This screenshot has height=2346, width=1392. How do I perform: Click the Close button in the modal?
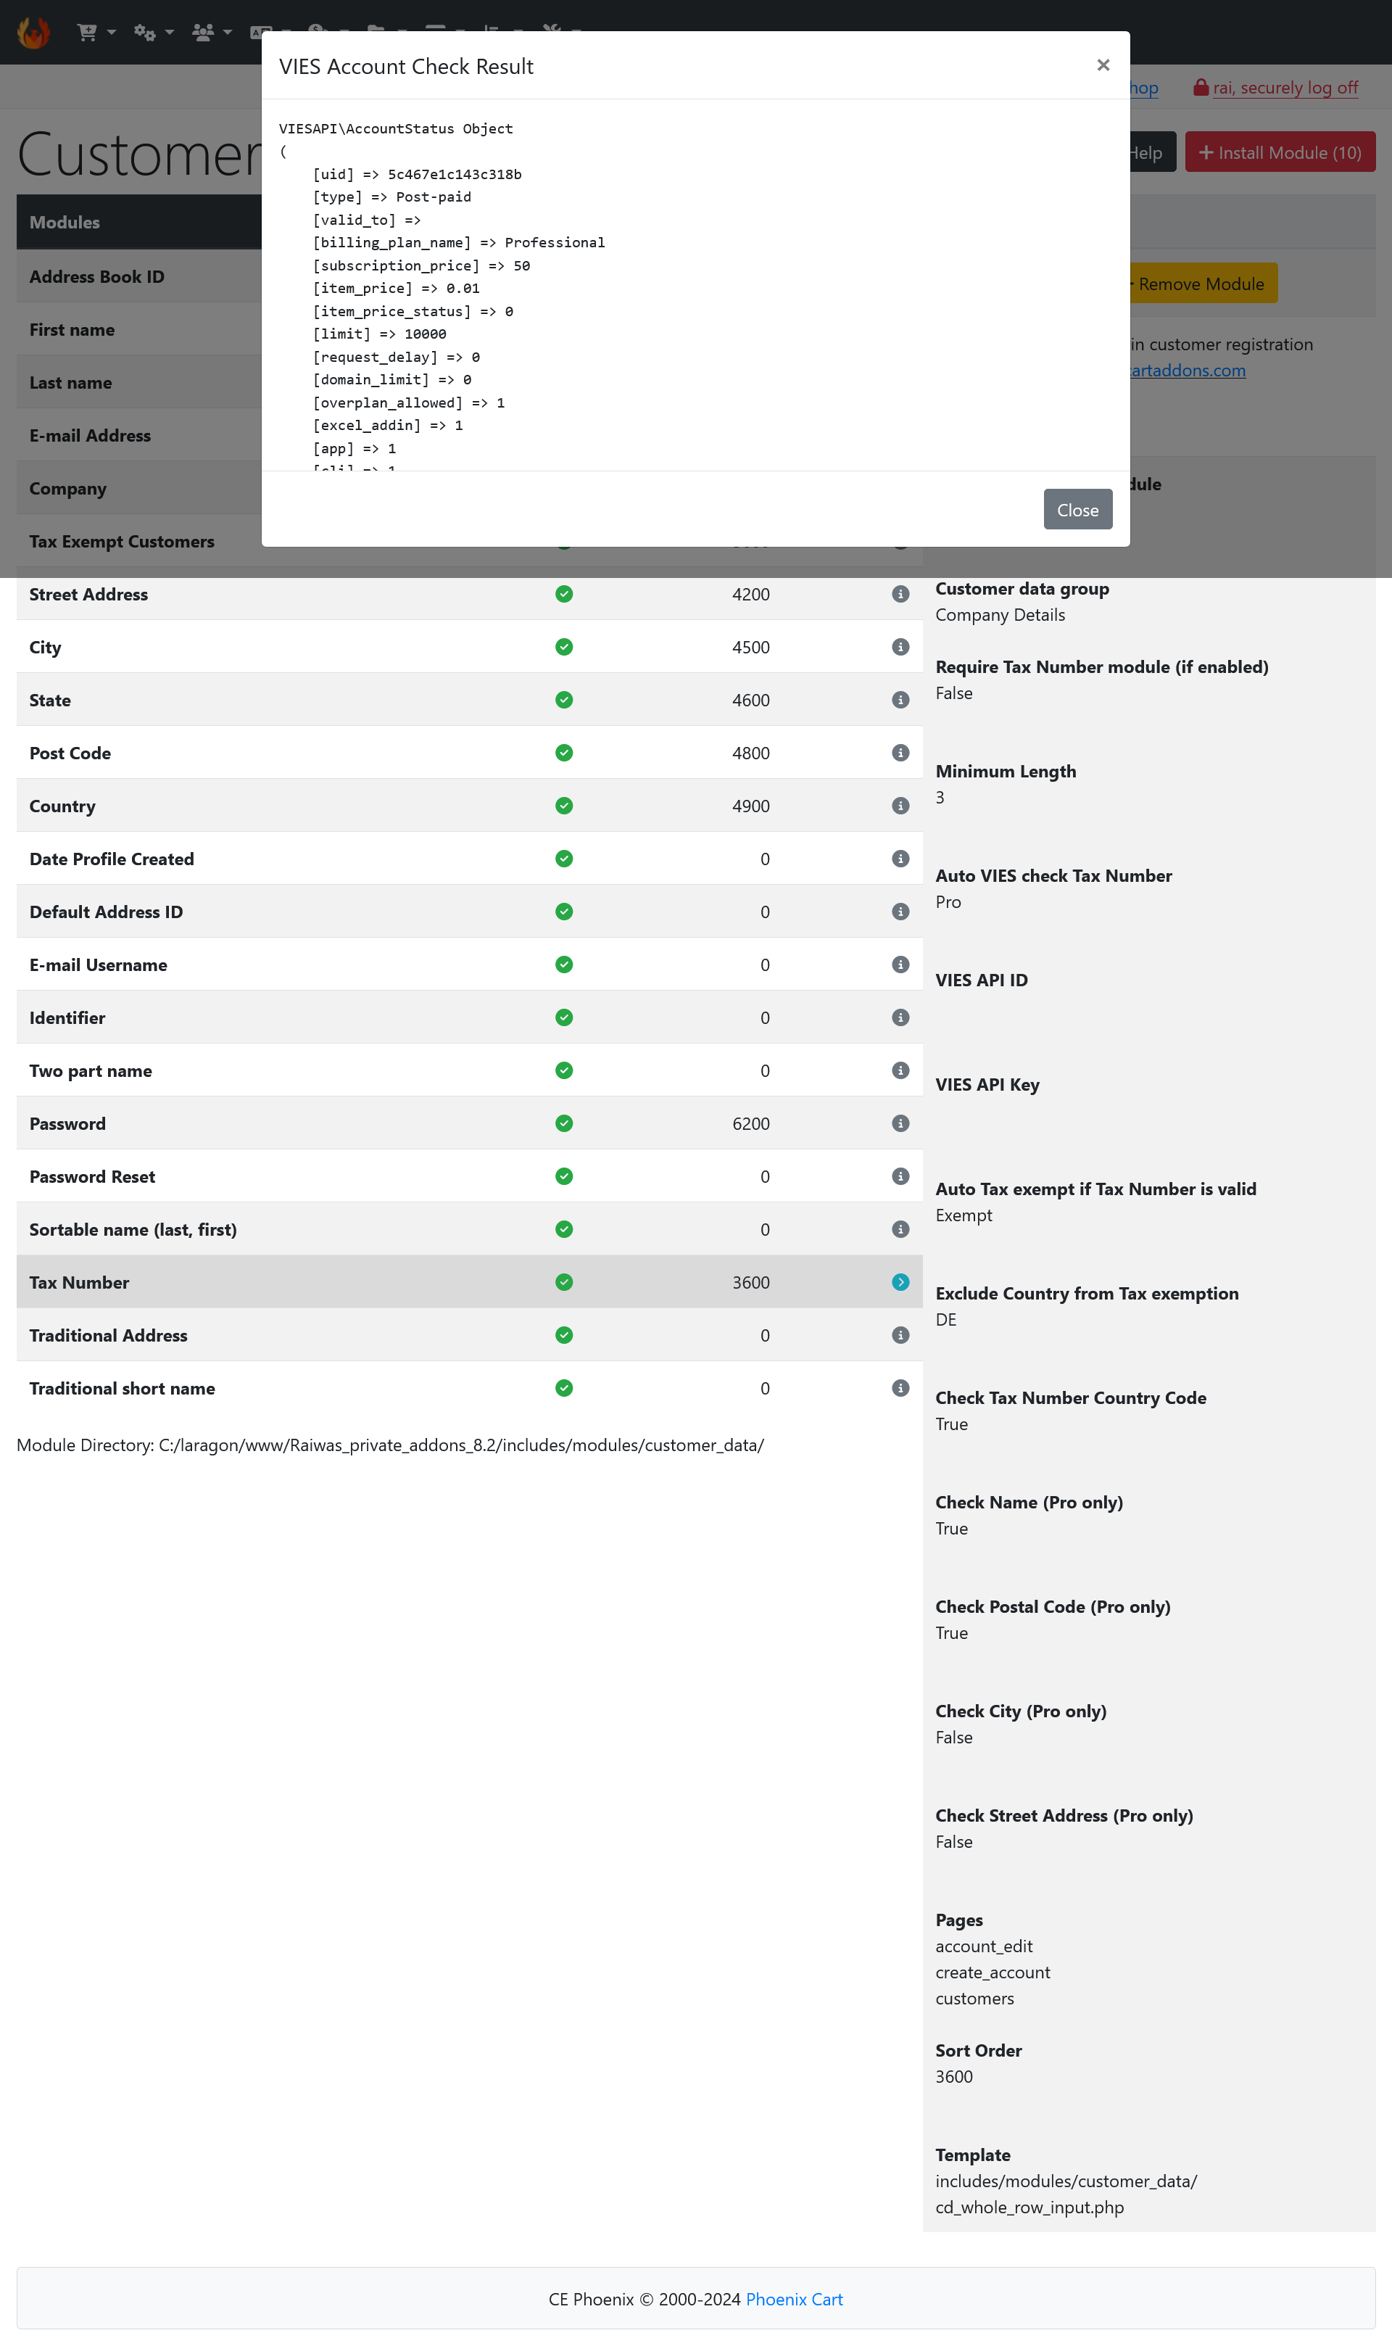(x=1078, y=509)
